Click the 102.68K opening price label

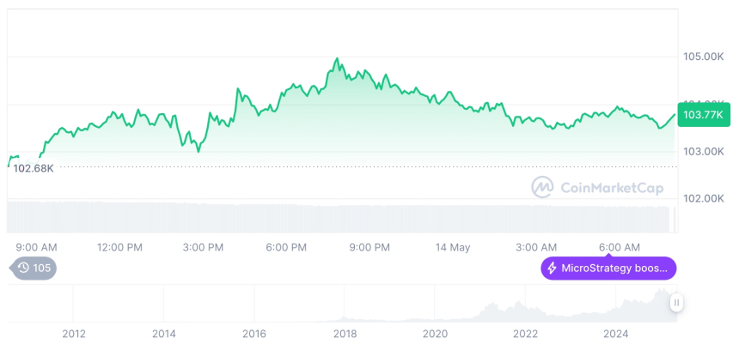[x=32, y=168]
